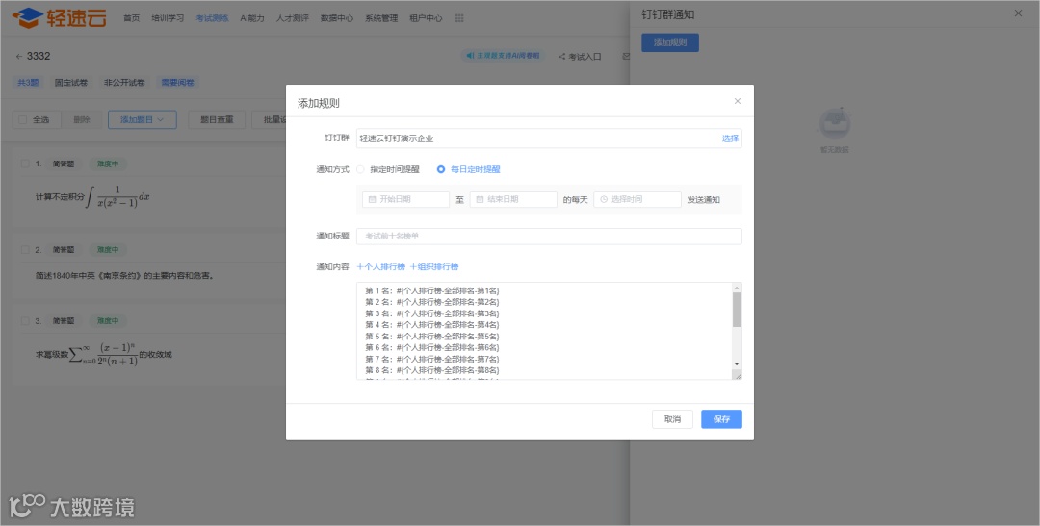
Task: Click question 2 text about 南京条约
Action: tap(124, 276)
